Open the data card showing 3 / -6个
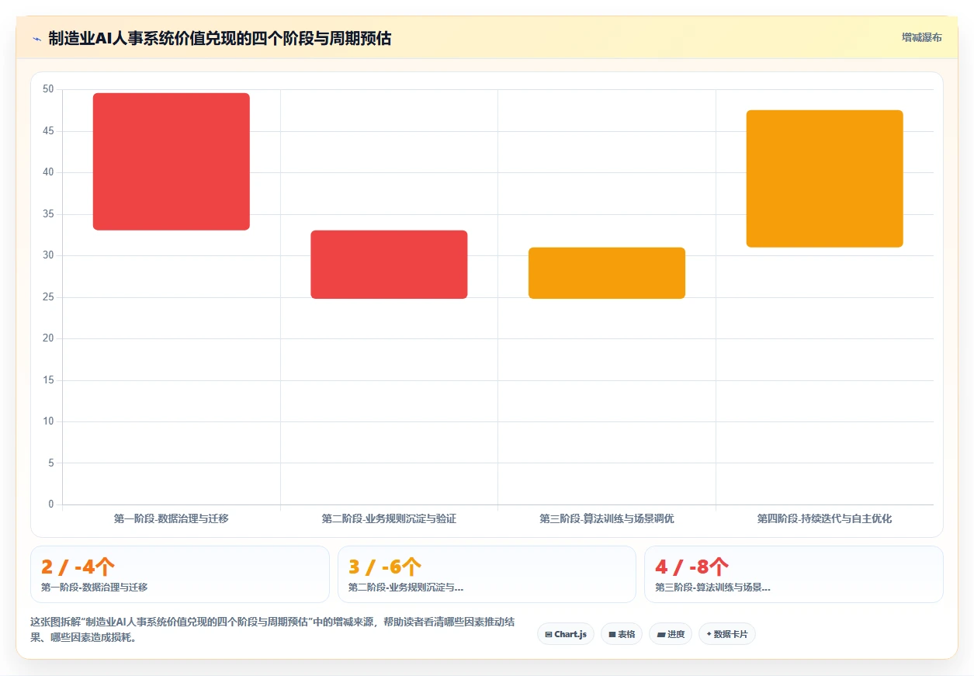The width and height of the screenshot is (974, 676). point(487,574)
